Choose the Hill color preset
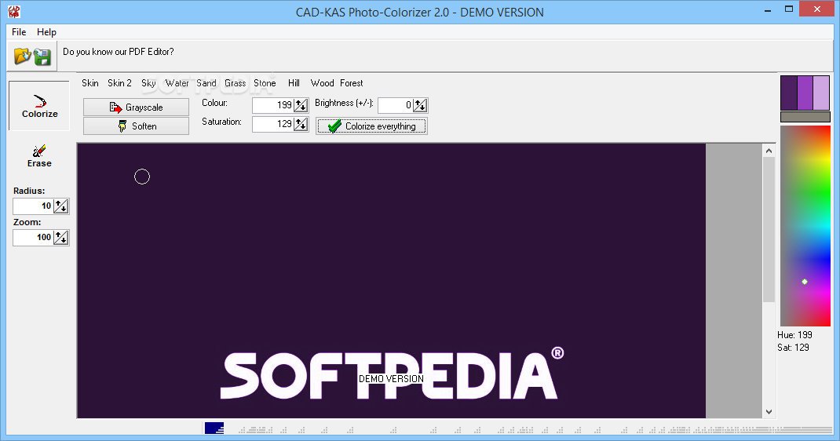This screenshot has height=441, width=840. tap(294, 83)
